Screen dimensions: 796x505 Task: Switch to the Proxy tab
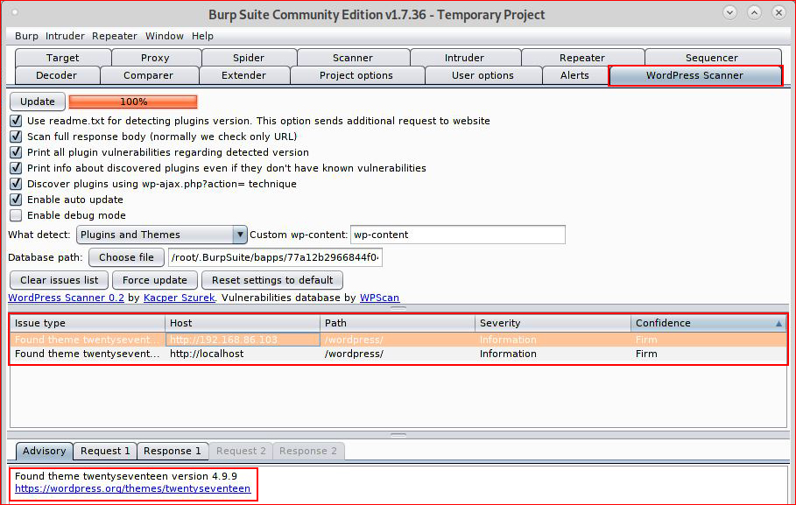click(x=155, y=58)
